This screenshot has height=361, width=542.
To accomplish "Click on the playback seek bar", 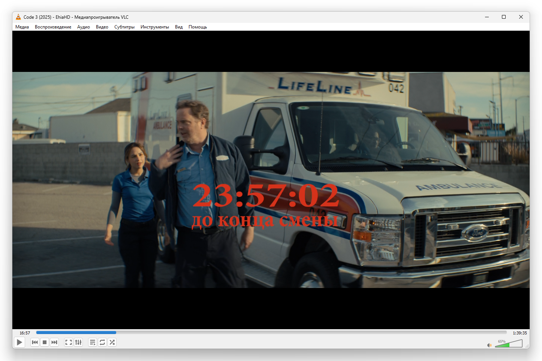I will click(271, 333).
